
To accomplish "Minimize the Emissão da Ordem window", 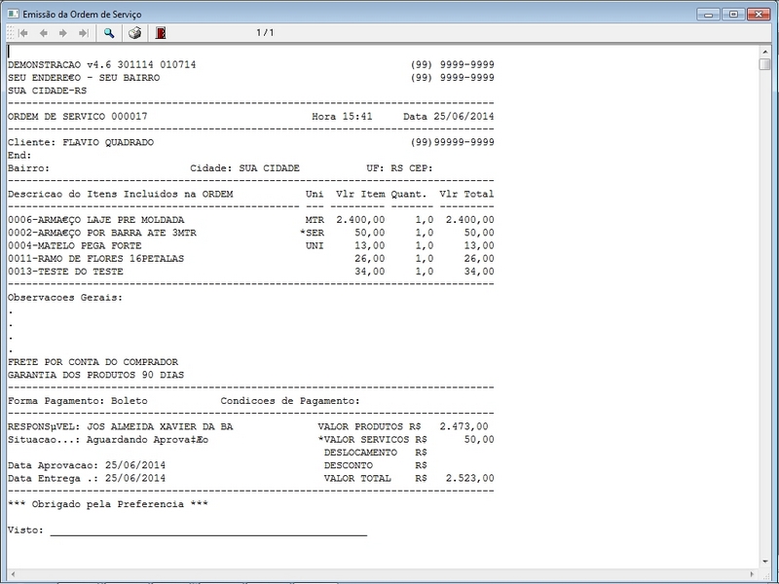I will coord(710,13).
